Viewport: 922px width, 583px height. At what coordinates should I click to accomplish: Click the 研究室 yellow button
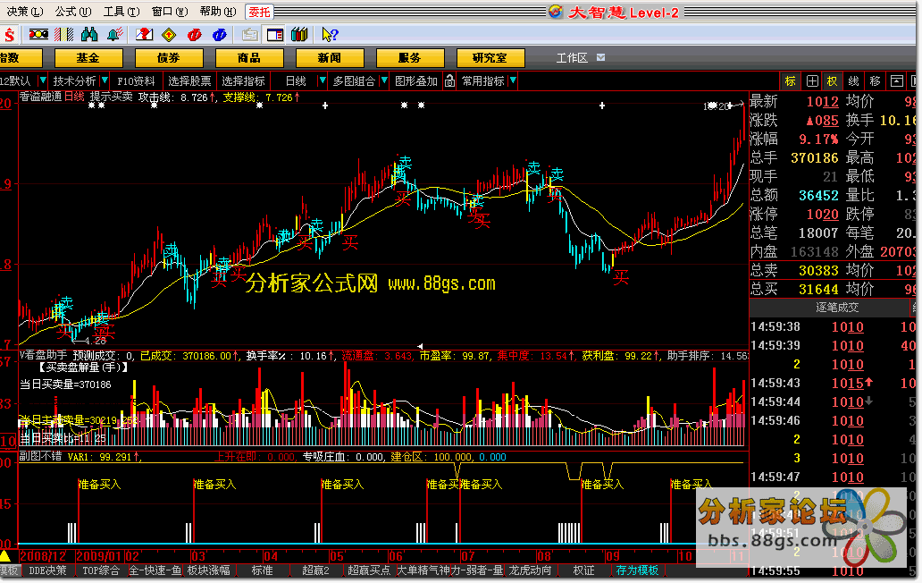coord(490,57)
